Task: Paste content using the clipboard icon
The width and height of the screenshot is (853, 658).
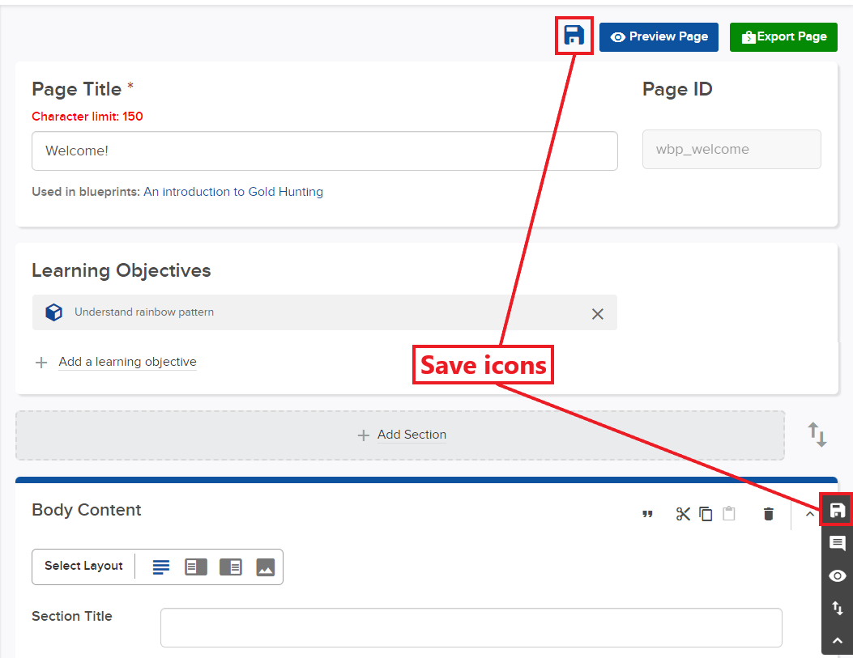Action: click(728, 514)
